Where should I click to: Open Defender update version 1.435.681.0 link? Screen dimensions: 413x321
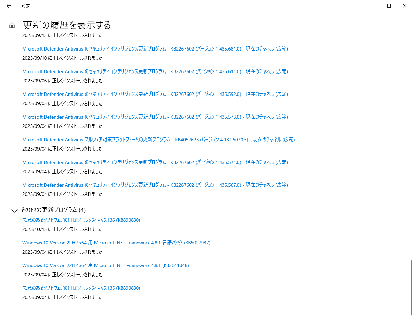155,49
